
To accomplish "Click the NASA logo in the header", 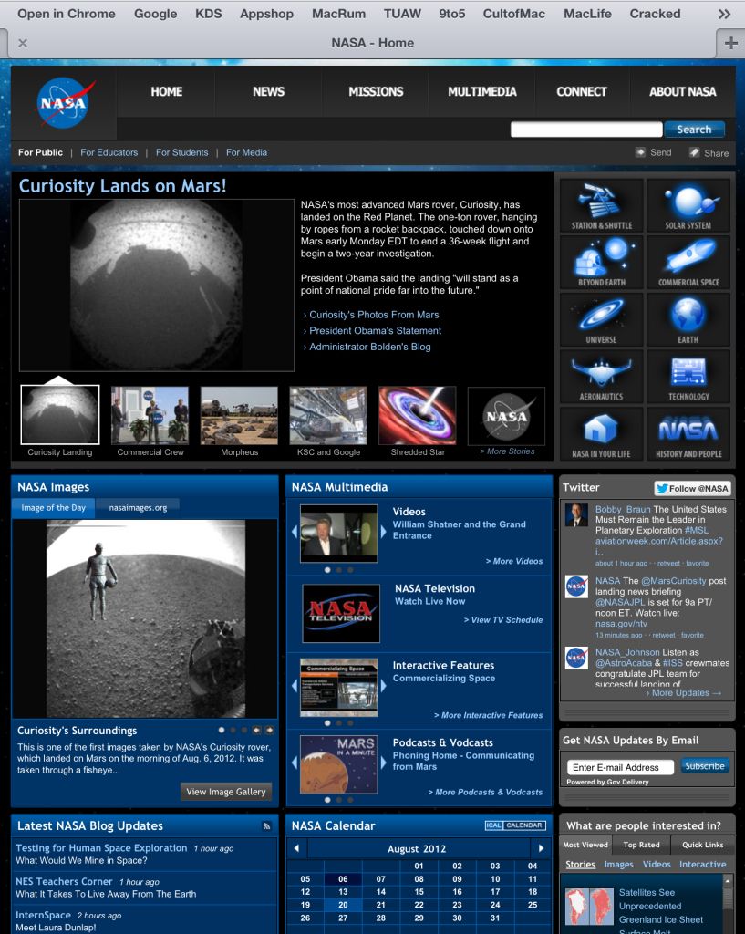I will click(x=66, y=103).
